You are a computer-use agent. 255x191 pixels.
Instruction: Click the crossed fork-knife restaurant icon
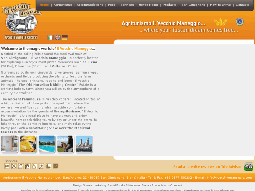point(14,166)
